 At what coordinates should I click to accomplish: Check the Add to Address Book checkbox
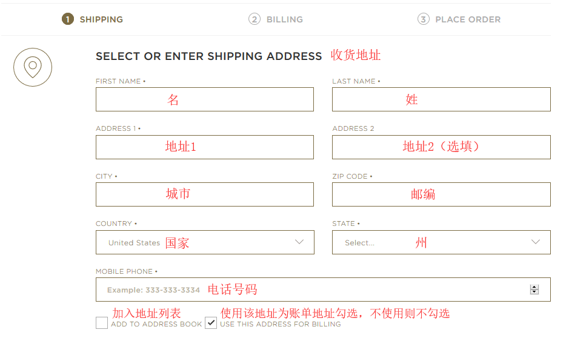(101, 323)
